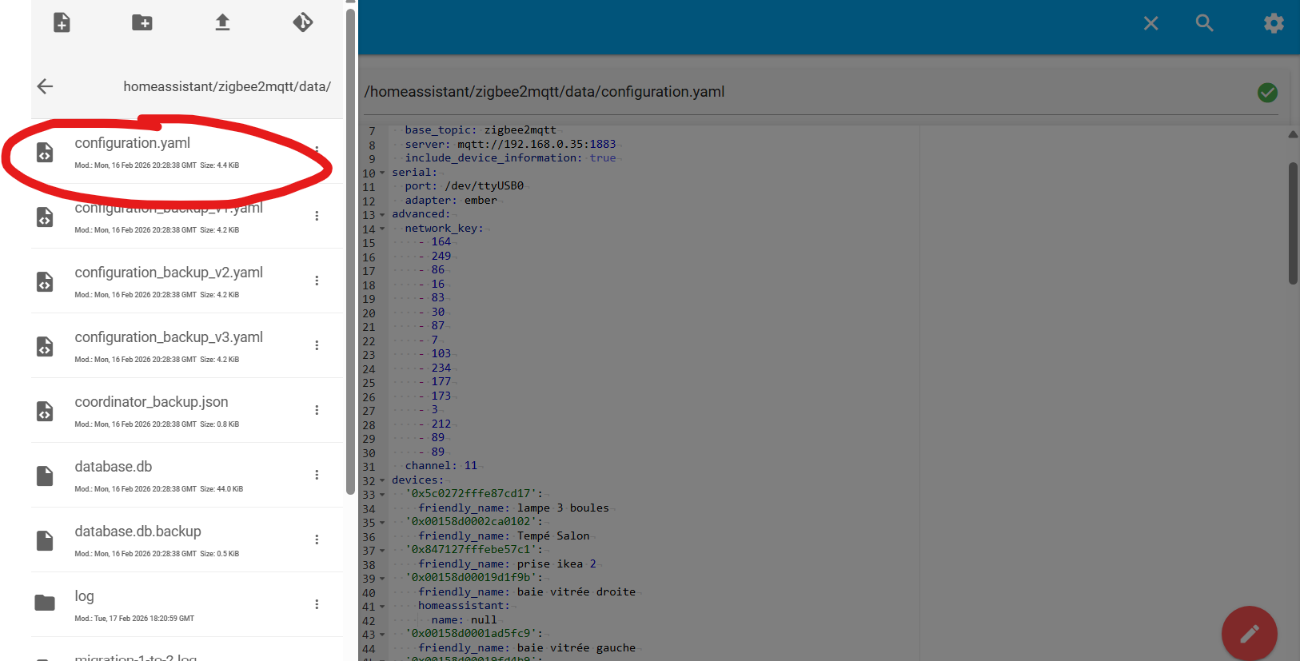Open options menu for coordinator_backup.json
The width and height of the screenshot is (1300, 661).
(x=317, y=410)
